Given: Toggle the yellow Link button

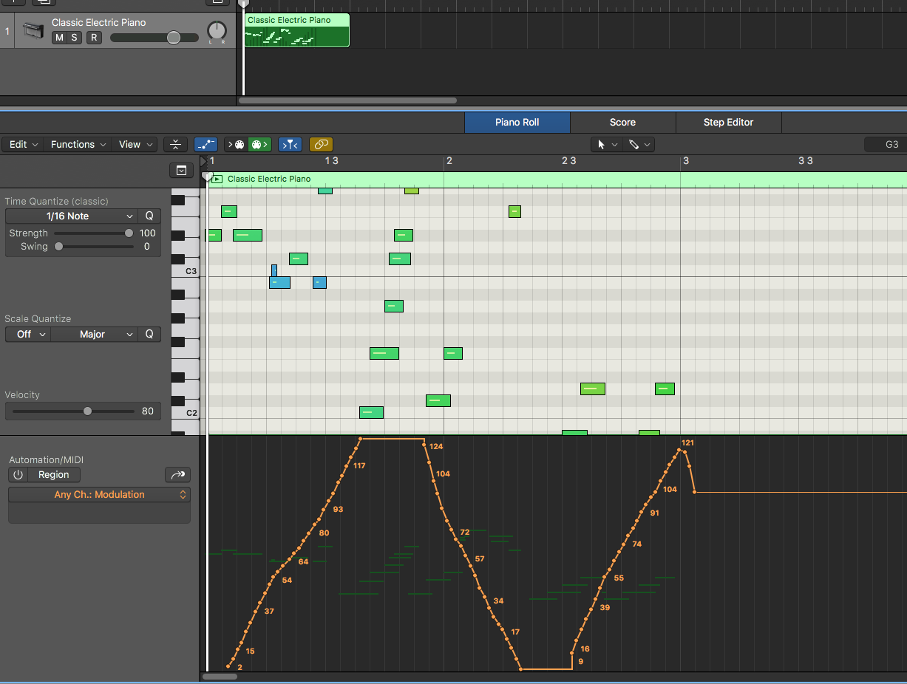Looking at the screenshot, I should [x=321, y=144].
